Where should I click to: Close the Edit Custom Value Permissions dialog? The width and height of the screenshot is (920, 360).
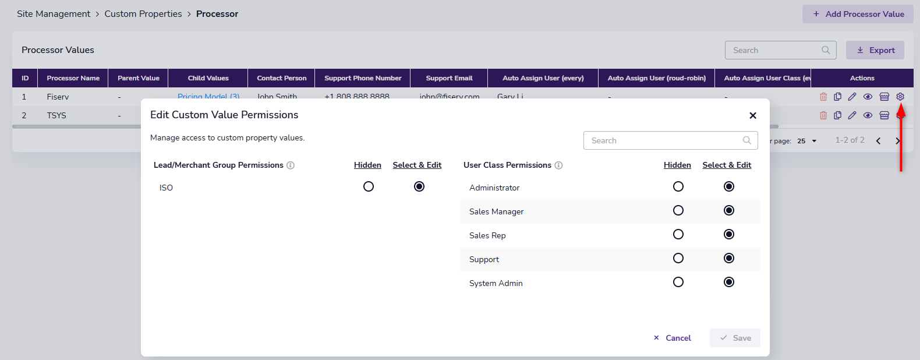click(753, 115)
